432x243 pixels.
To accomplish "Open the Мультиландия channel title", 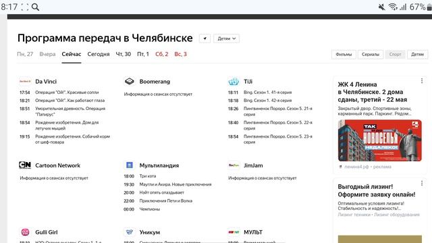I will tap(159, 165).
